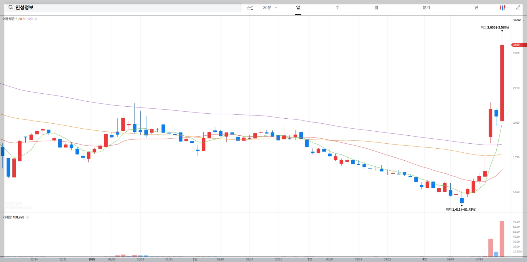Image resolution: width=527 pixels, height=262 pixels.
Task: Click the magnifier search icon
Action: (11, 7)
